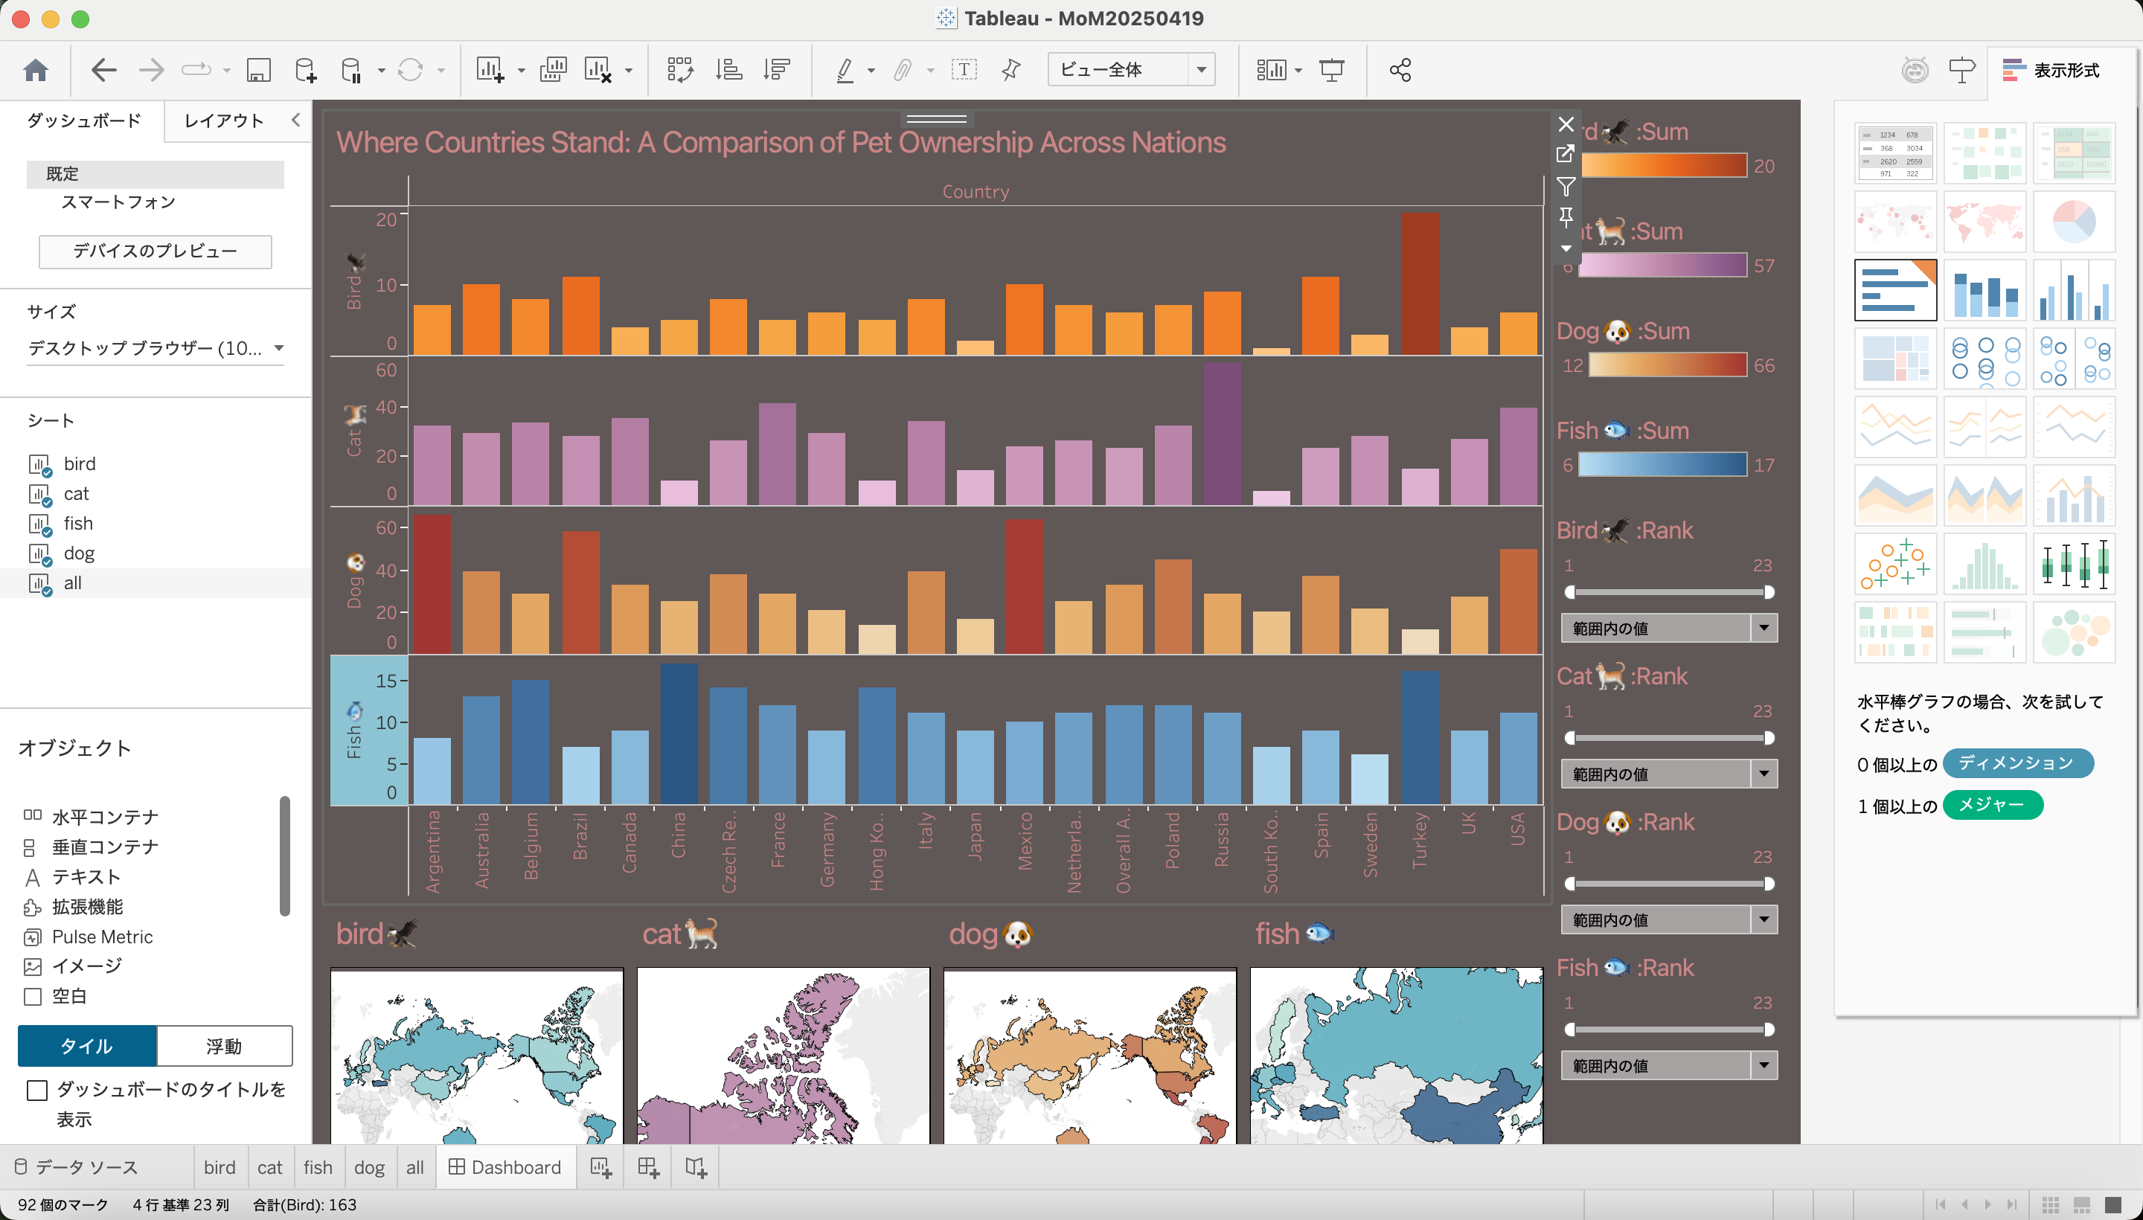Image resolution: width=2143 pixels, height=1220 pixels.
Task: Open the Dashboard tab at bottom
Action: 505,1167
